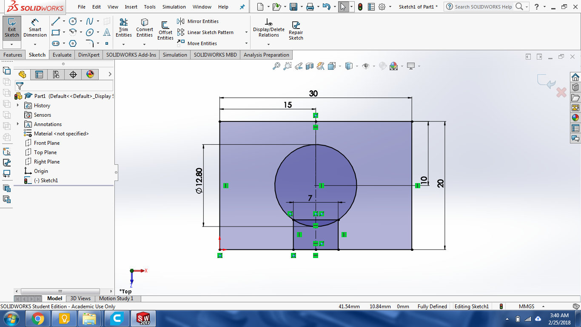Open the DisplayManager appearance tab
Viewport: 581px width, 327px height.
[90, 75]
